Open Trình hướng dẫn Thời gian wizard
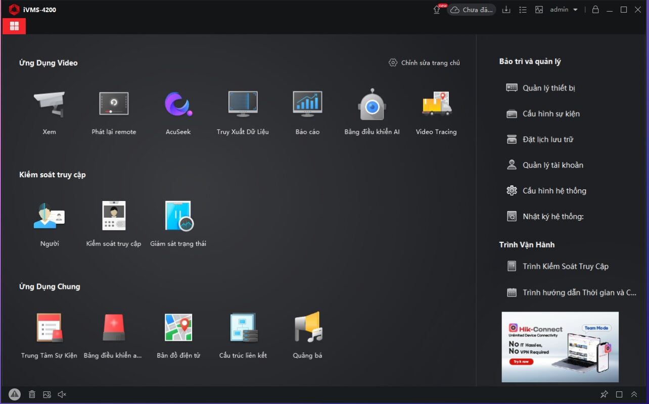The width and height of the screenshot is (649, 404). pyautogui.click(x=572, y=292)
